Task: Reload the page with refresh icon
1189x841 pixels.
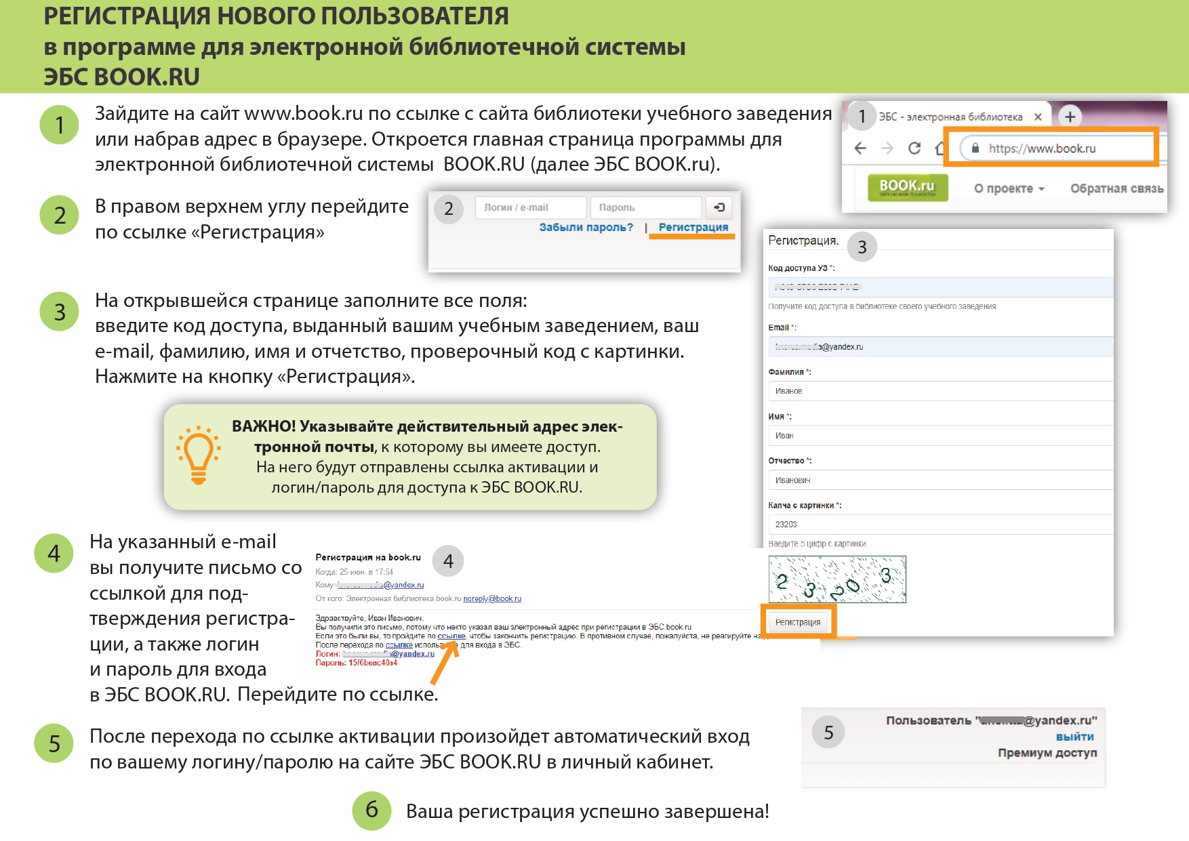Action: [914, 148]
